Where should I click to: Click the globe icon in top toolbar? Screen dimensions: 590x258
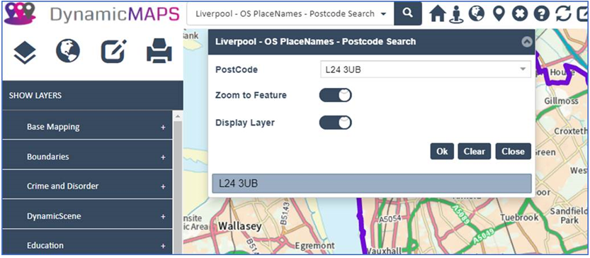[x=477, y=13]
